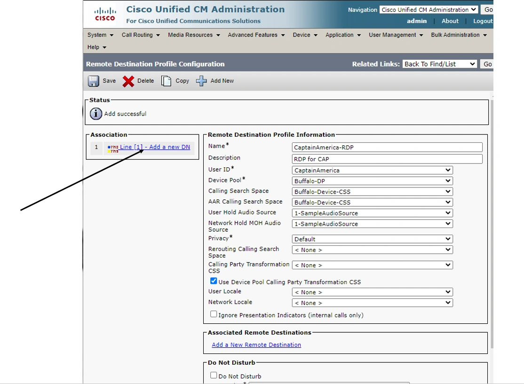524x384 pixels.
Task: Open the Network Locale dropdown
Action: pos(372,303)
